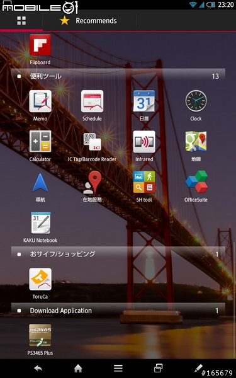Viewport: 236px width, 378px height.
Task: Open the Menu navigation button
Action: pyautogui.click(x=118, y=368)
